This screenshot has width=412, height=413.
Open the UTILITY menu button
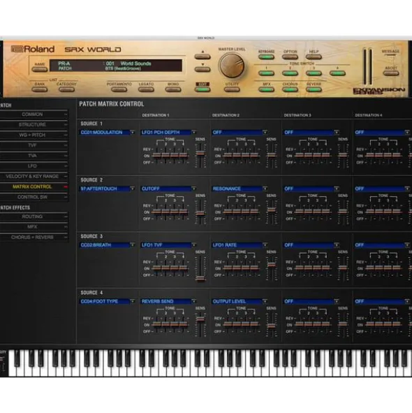(x=232, y=89)
